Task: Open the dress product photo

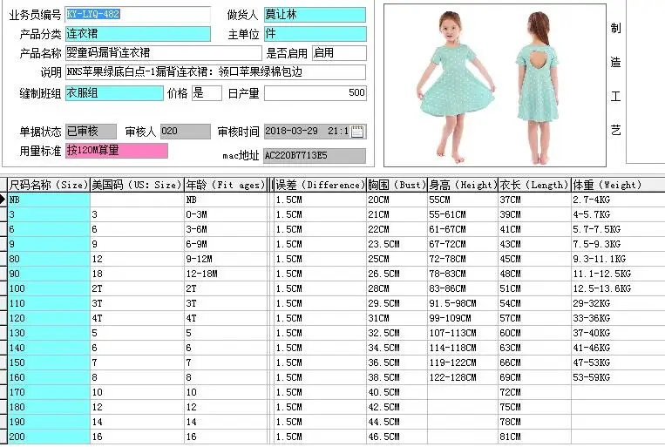Action: click(495, 85)
